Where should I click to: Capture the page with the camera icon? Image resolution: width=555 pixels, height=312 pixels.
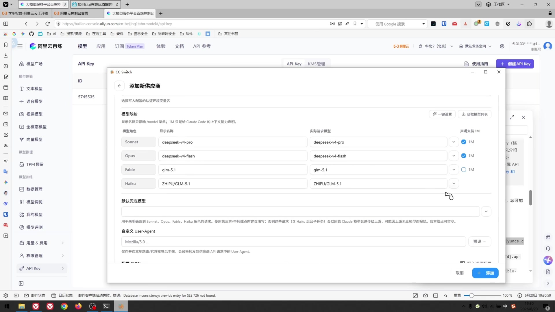pos(425,296)
